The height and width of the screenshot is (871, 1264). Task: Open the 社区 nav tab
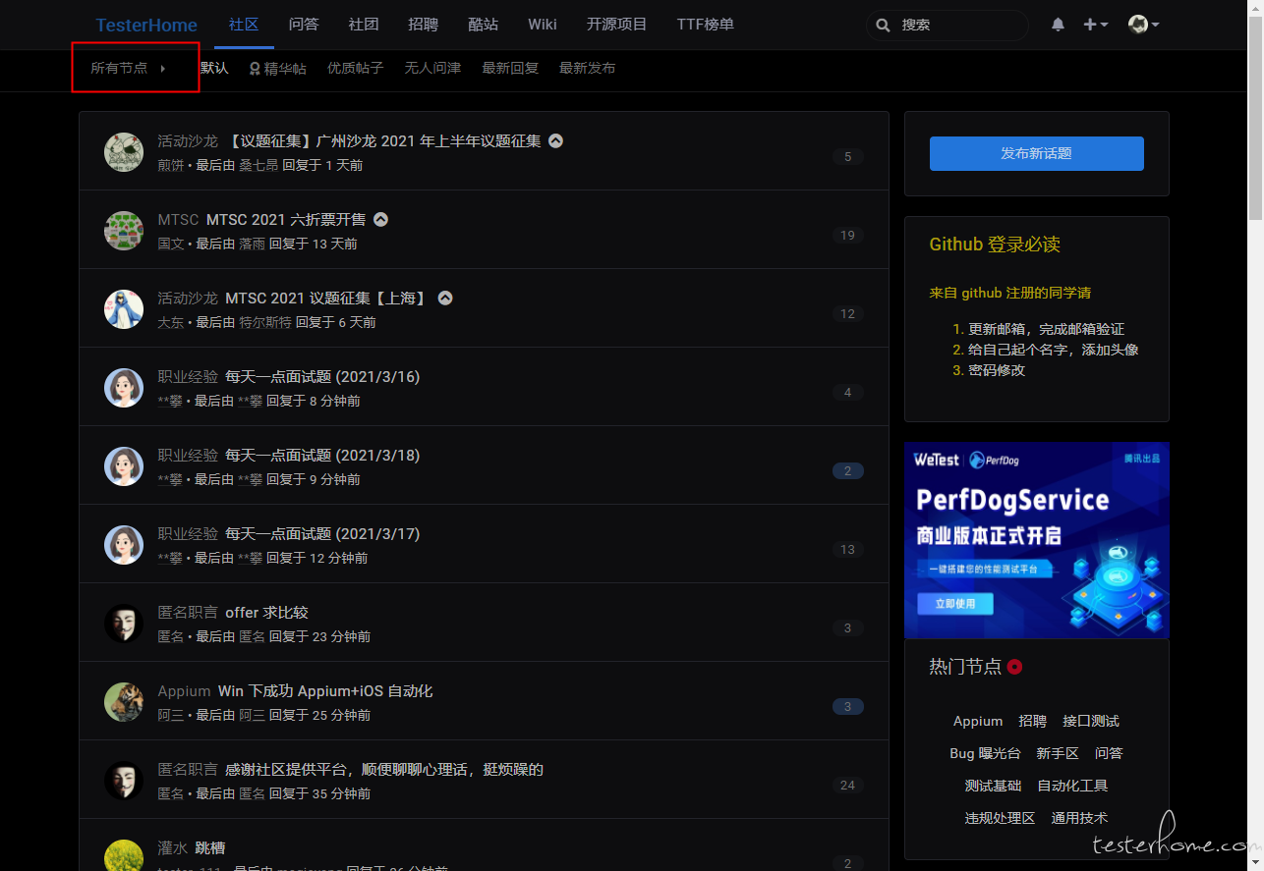point(244,24)
